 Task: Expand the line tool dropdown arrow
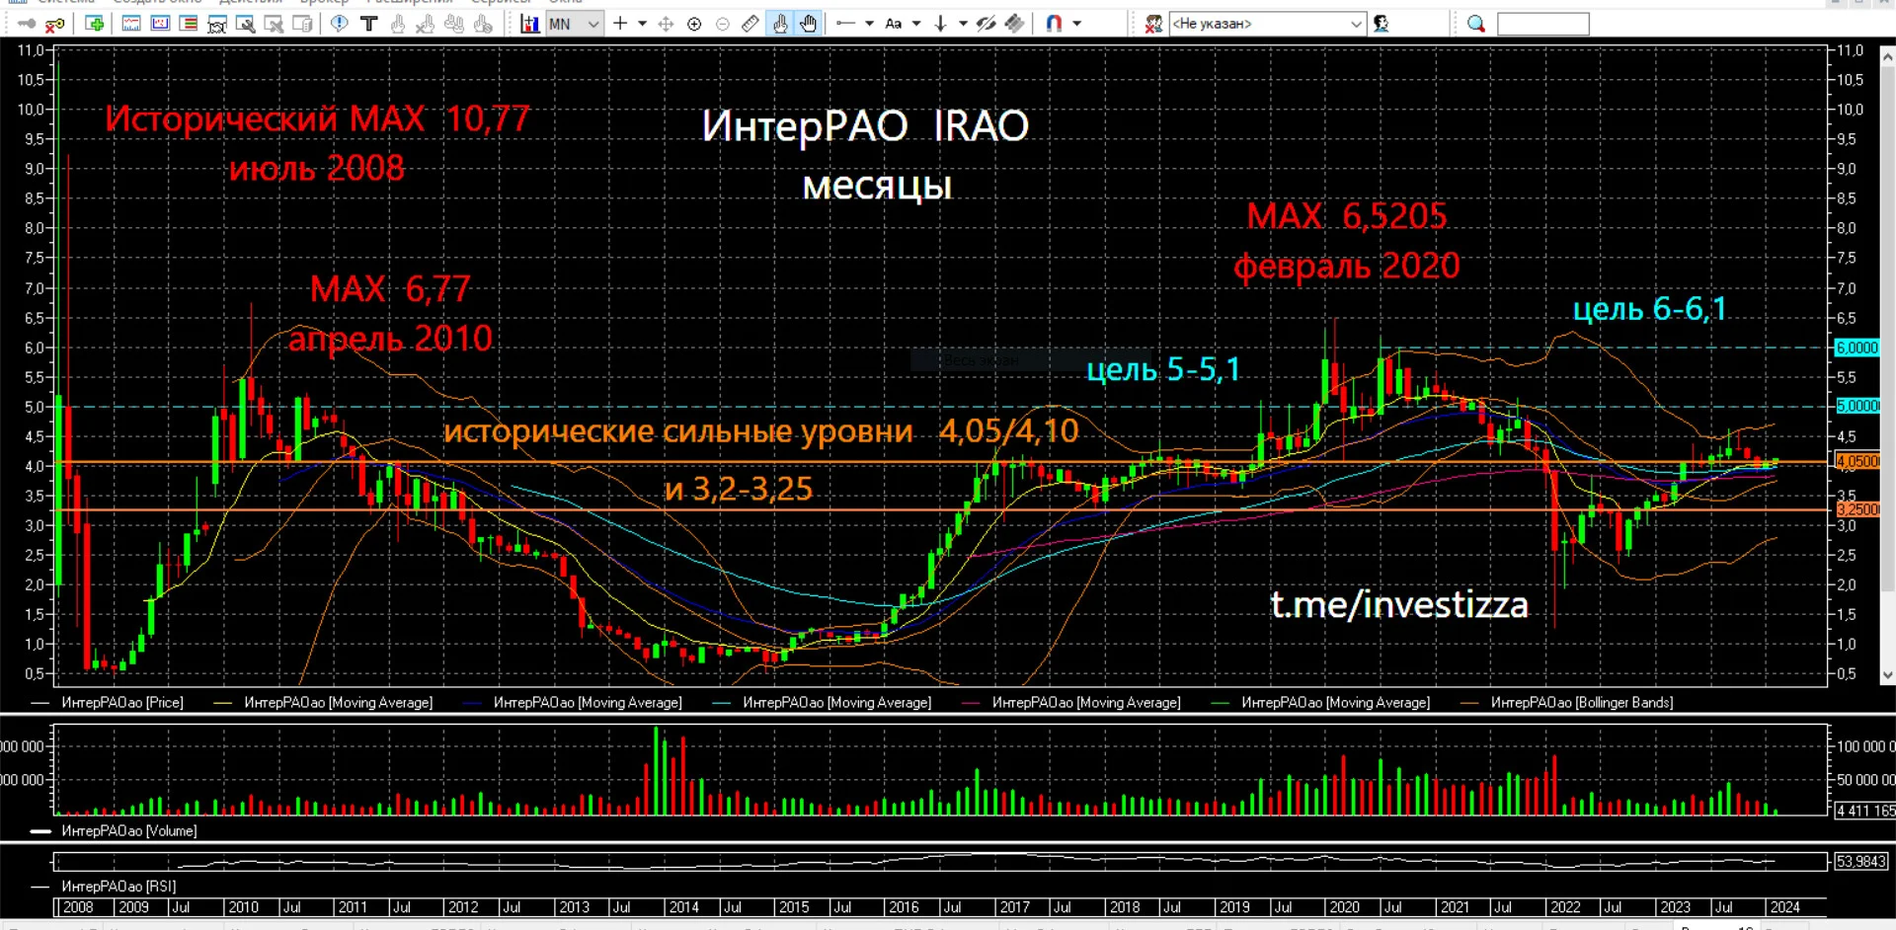point(869,24)
